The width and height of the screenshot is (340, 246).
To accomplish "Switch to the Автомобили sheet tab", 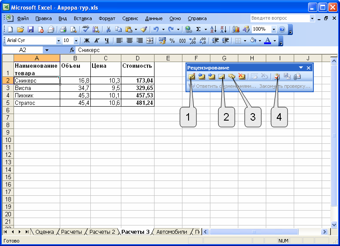I will pos(172,232).
